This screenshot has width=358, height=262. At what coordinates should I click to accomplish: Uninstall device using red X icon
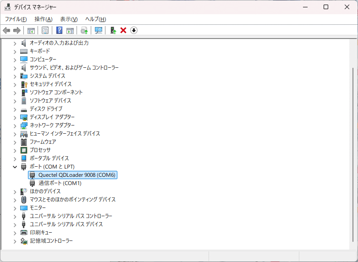click(x=123, y=30)
